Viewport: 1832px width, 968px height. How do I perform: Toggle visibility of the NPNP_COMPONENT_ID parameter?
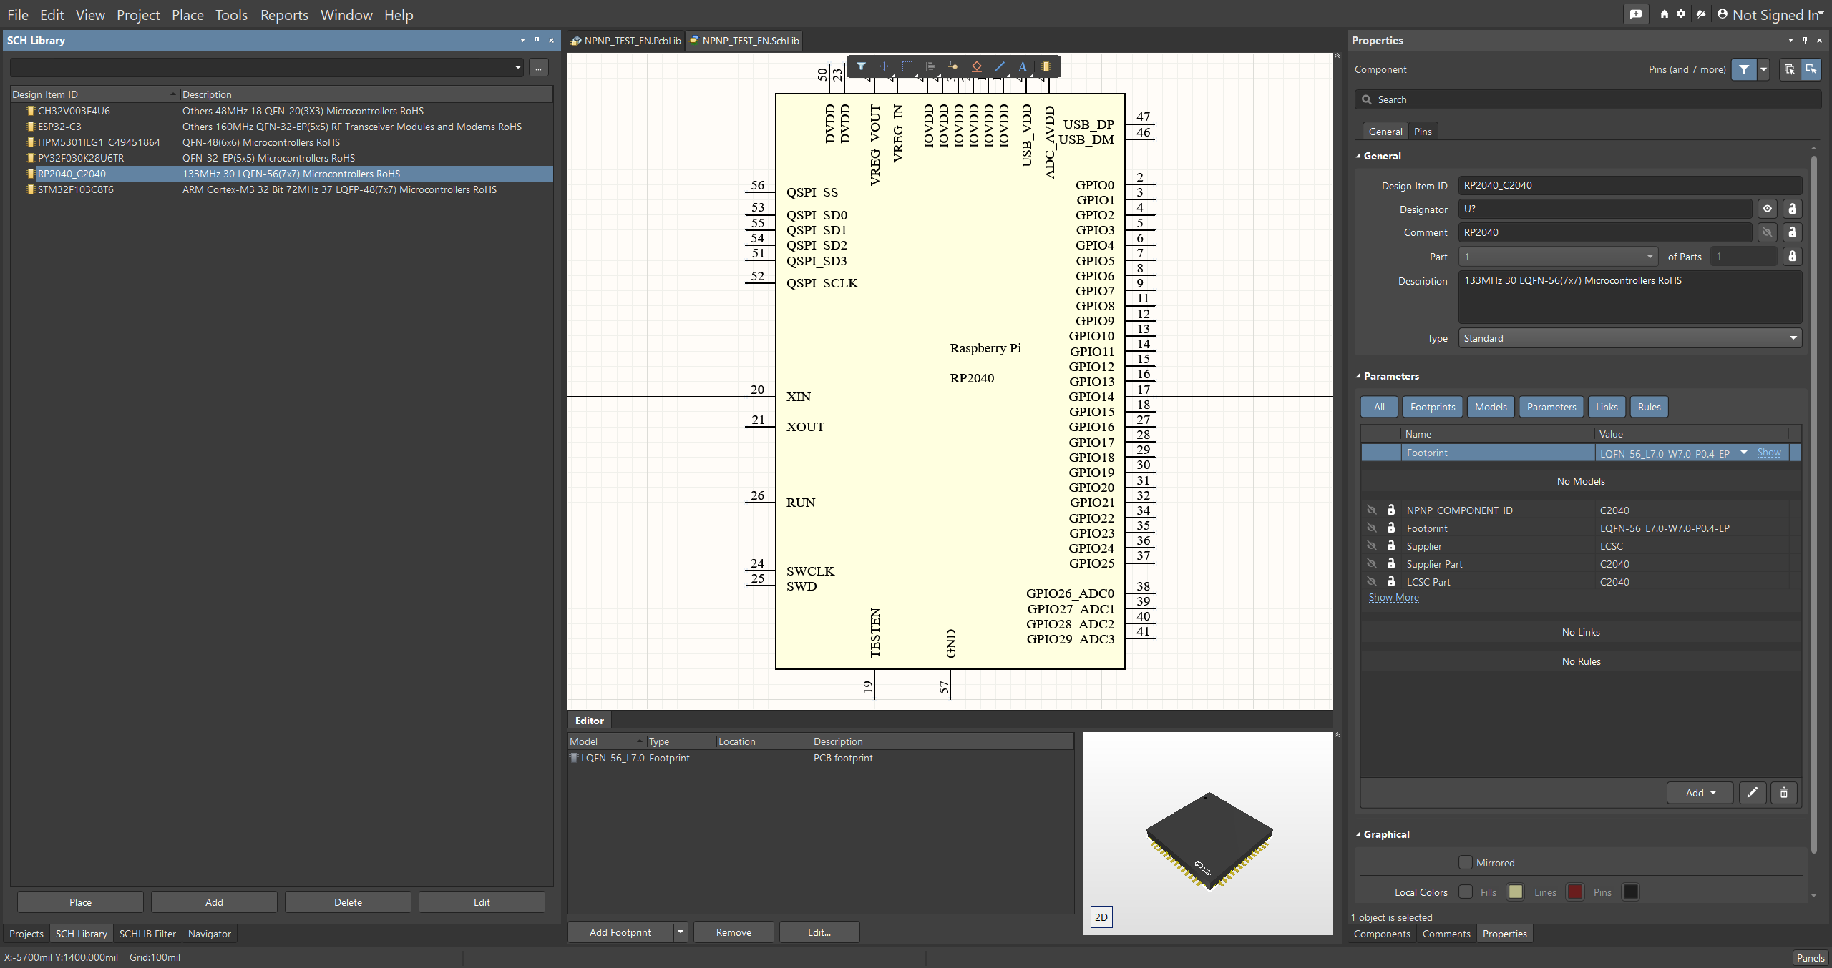coord(1371,510)
